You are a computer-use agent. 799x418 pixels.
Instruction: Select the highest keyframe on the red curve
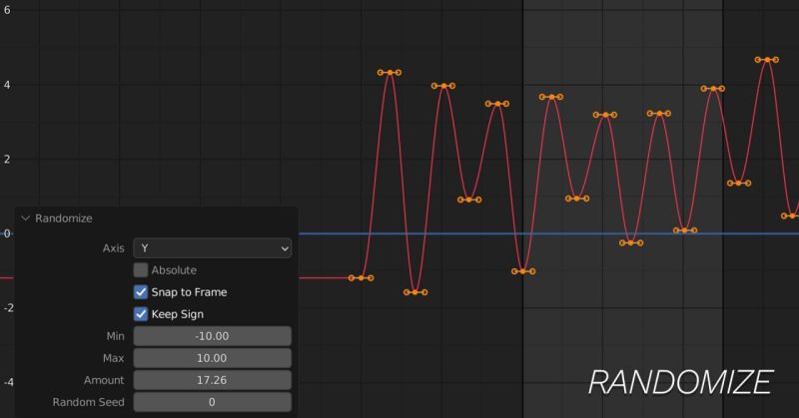[x=767, y=60]
